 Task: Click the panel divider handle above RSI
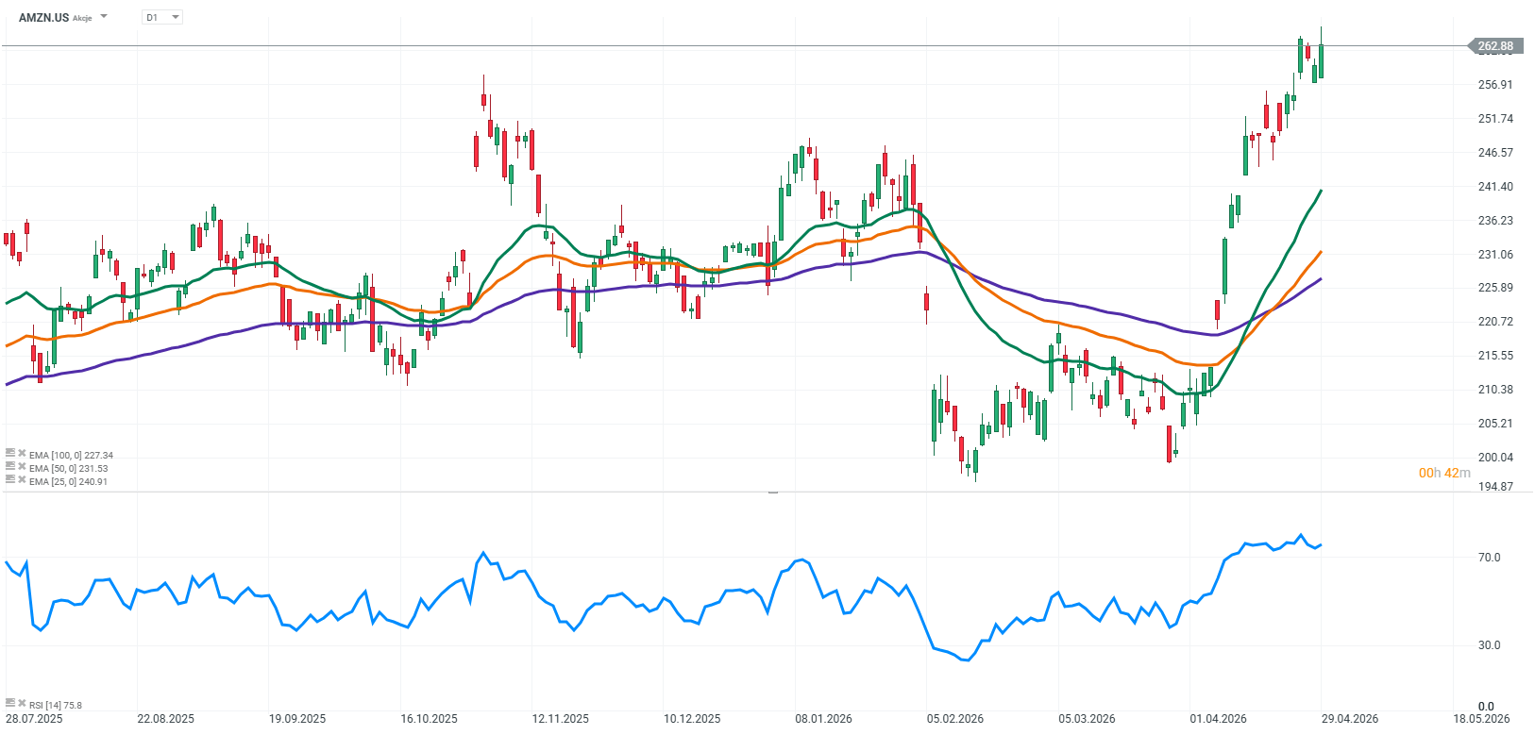point(773,492)
